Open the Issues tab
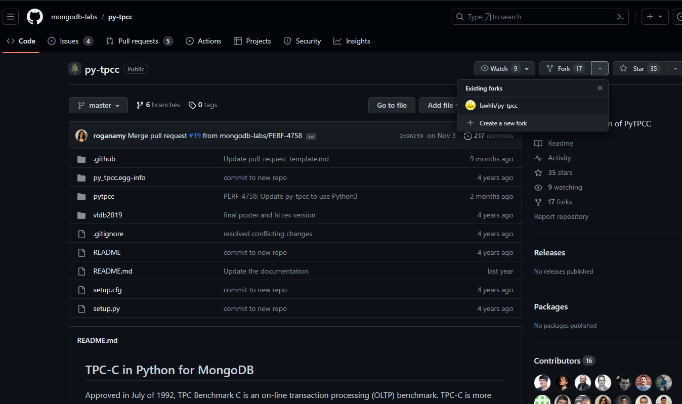The image size is (682, 404). tap(70, 41)
